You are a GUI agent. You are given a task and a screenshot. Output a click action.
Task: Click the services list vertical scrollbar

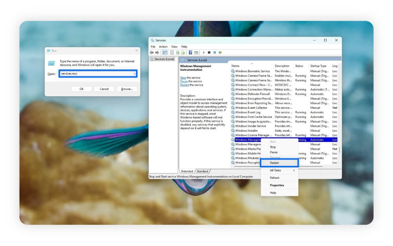tap(340, 150)
